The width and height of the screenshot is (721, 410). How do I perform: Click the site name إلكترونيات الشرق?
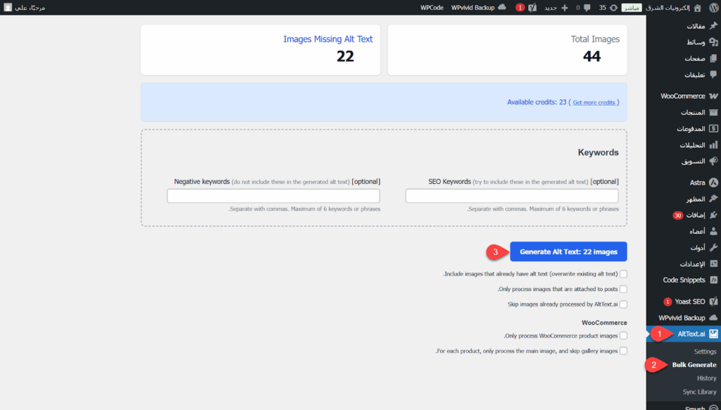click(x=667, y=8)
